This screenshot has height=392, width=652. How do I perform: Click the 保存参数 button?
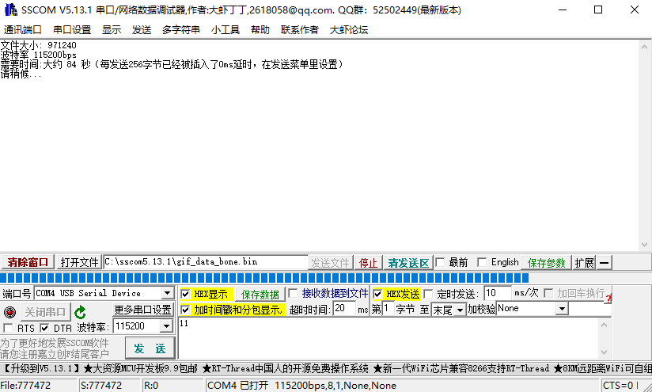[x=547, y=263]
